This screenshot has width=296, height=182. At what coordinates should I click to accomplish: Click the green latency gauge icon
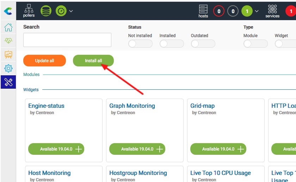(x=61, y=11)
